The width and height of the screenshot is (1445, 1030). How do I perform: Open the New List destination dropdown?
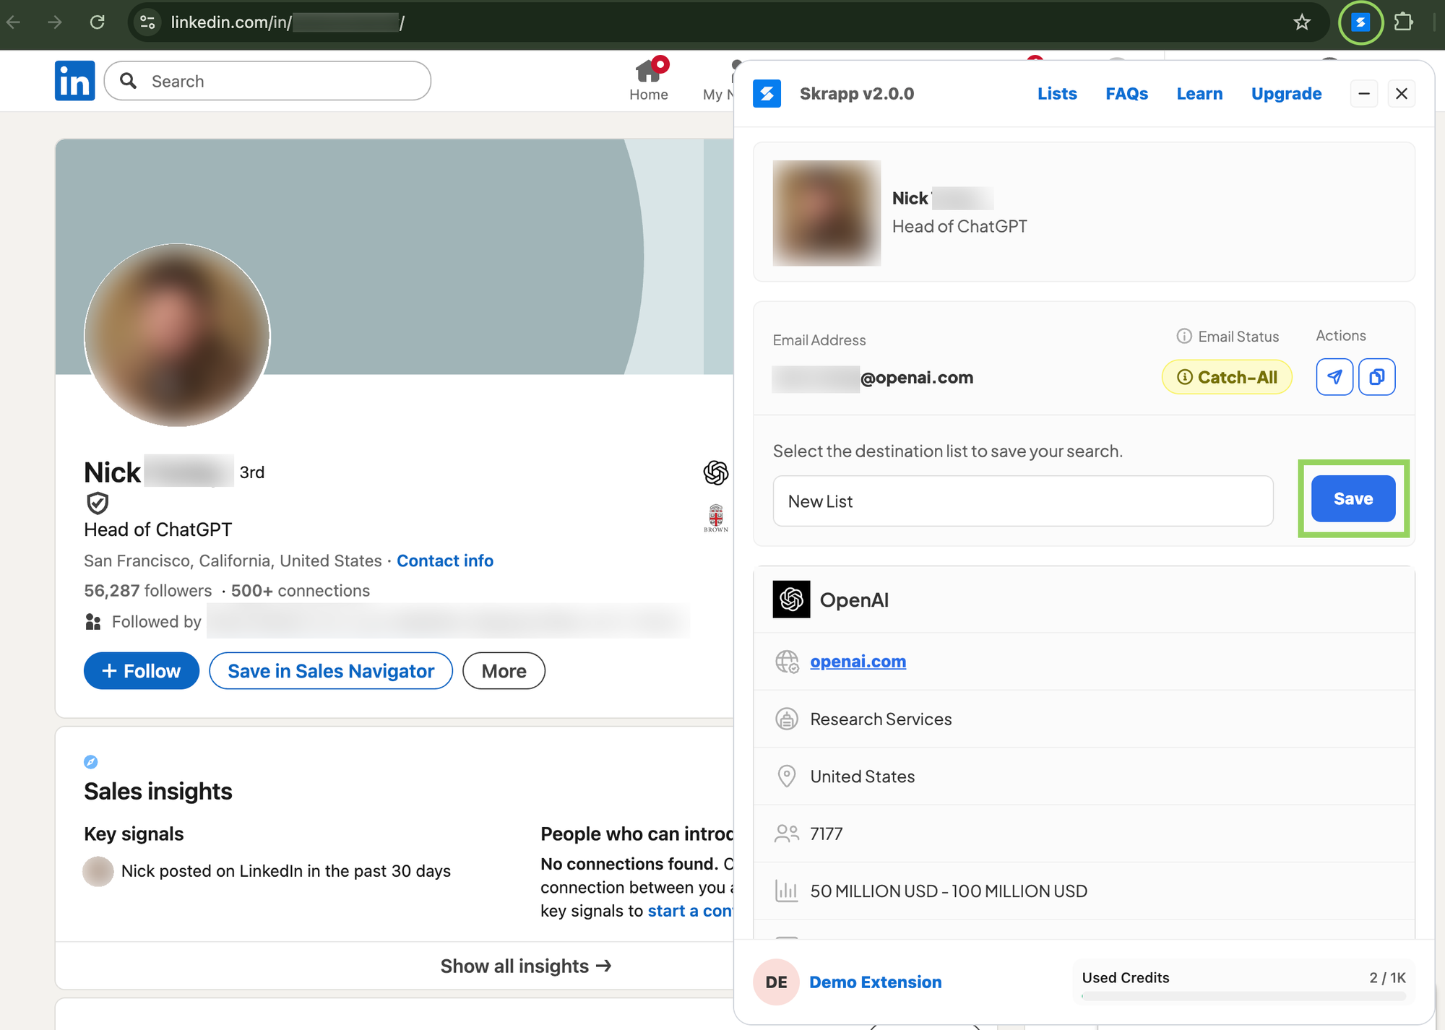click(x=1022, y=501)
